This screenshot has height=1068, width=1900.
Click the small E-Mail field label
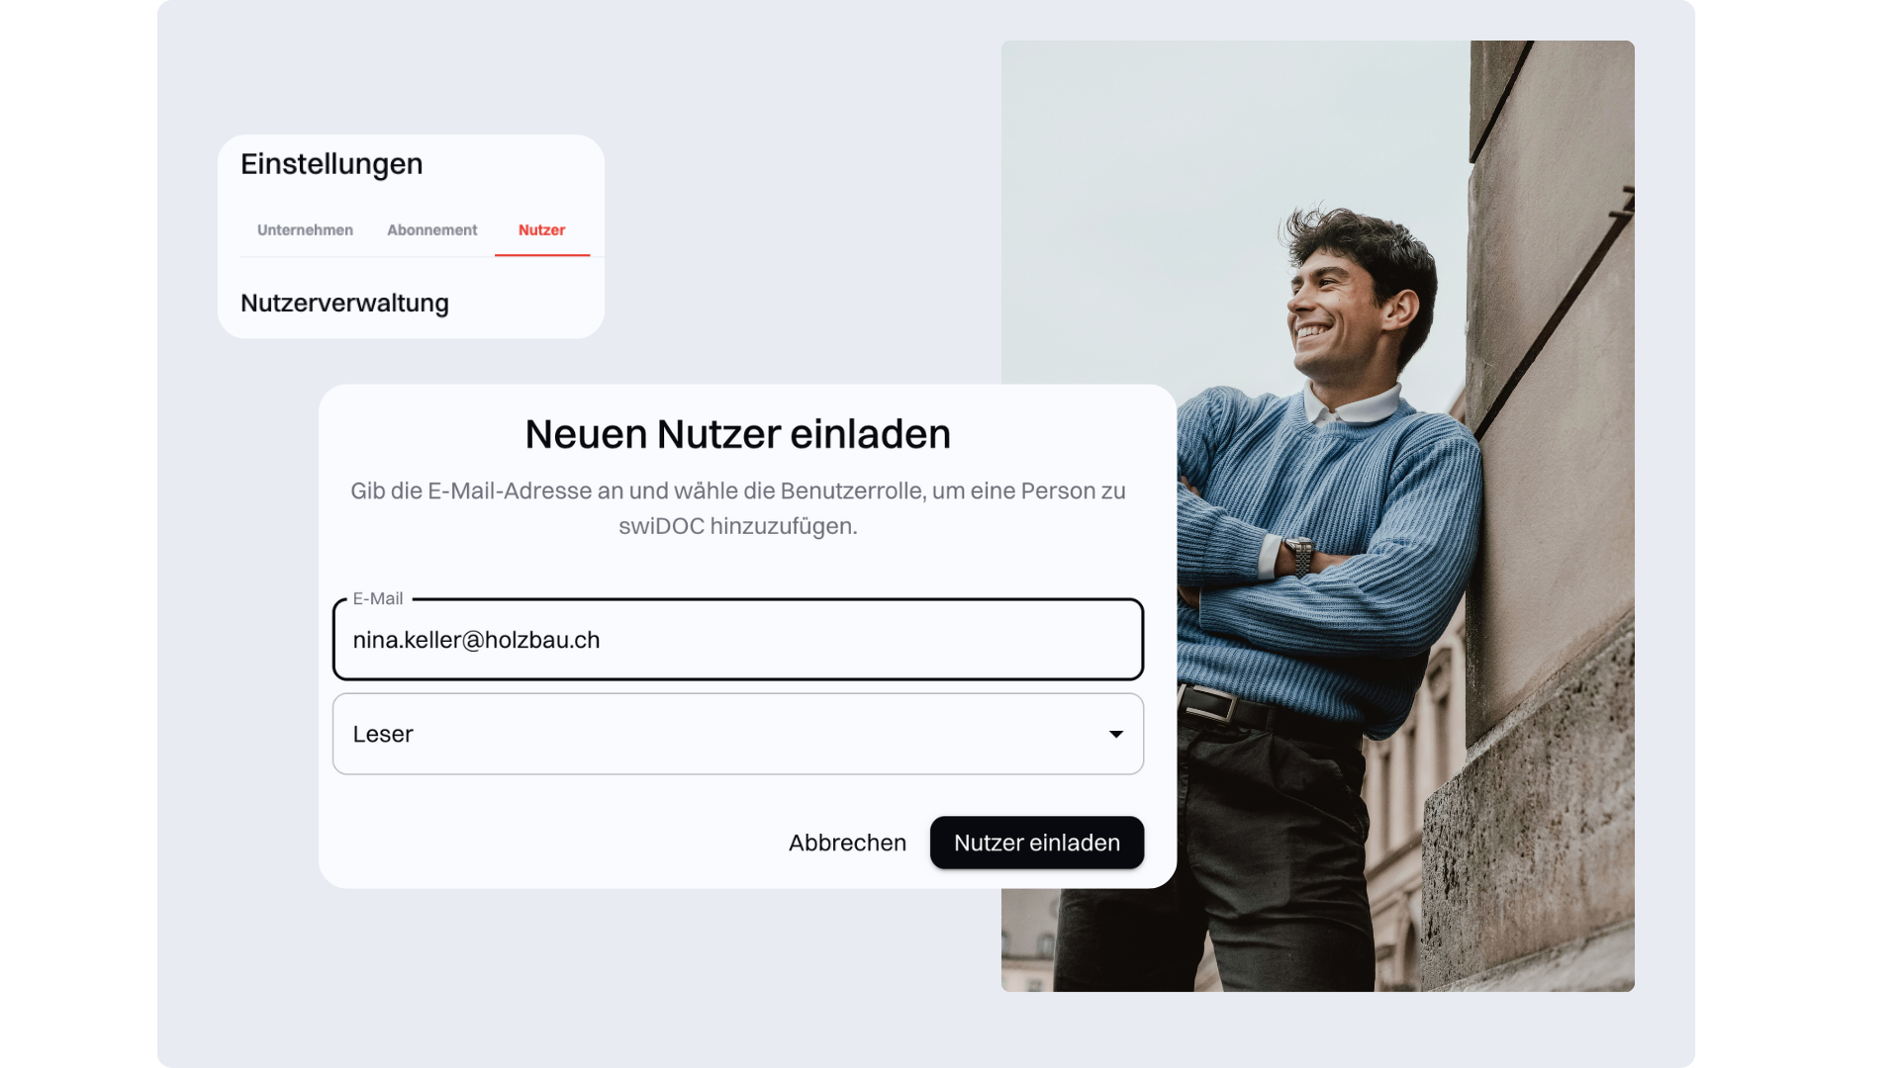click(378, 598)
